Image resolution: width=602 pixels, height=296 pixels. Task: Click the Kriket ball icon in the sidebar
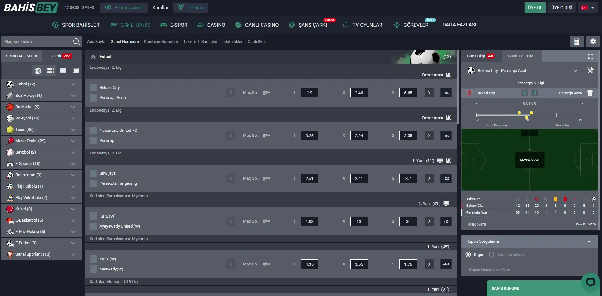(10, 209)
